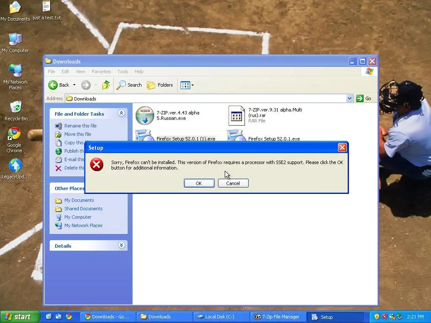Open the Back history dropdown arrow
431x323 pixels.
[x=74, y=85]
